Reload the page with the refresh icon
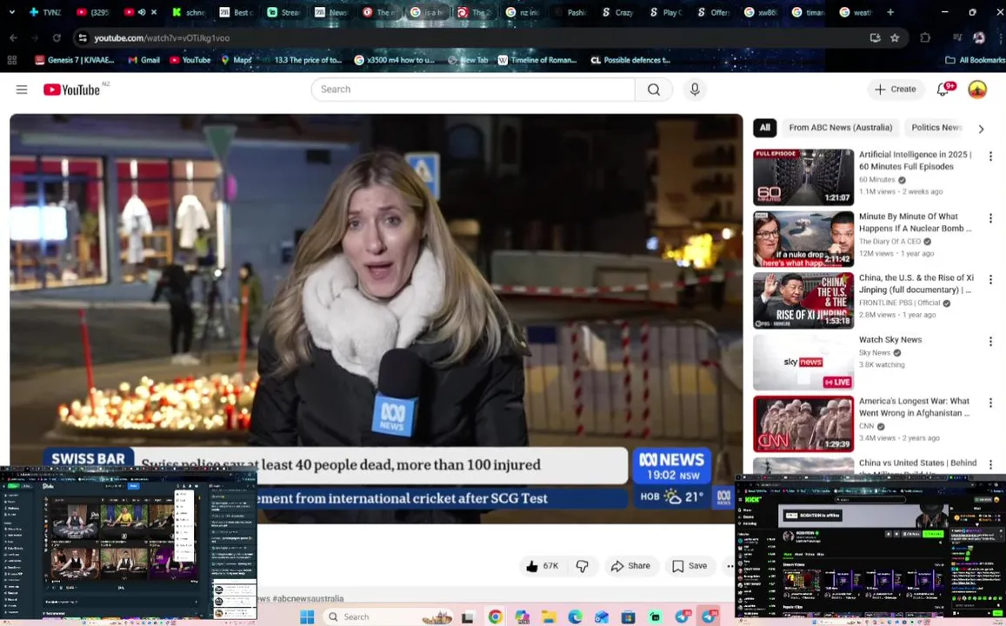1006x626 pixels. [57, 38]
